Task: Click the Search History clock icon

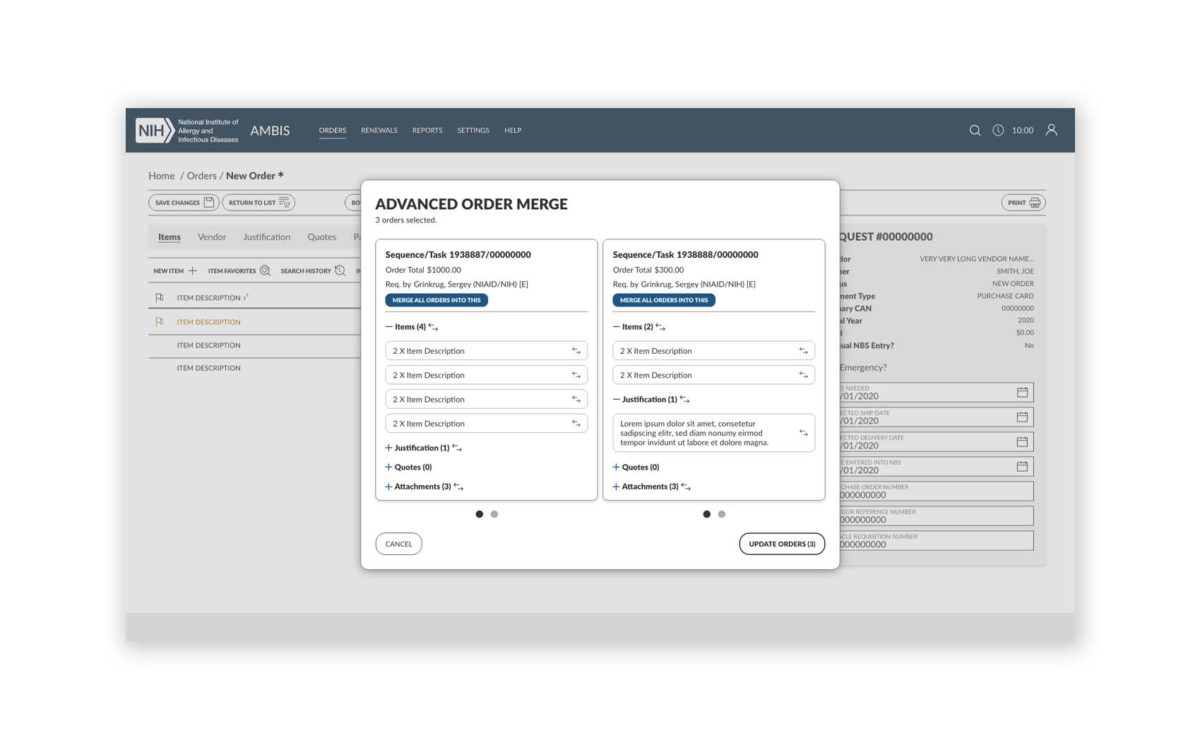Action: point(340,270)
